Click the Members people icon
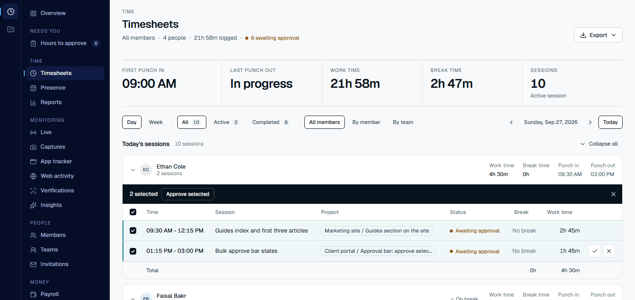 33,235
